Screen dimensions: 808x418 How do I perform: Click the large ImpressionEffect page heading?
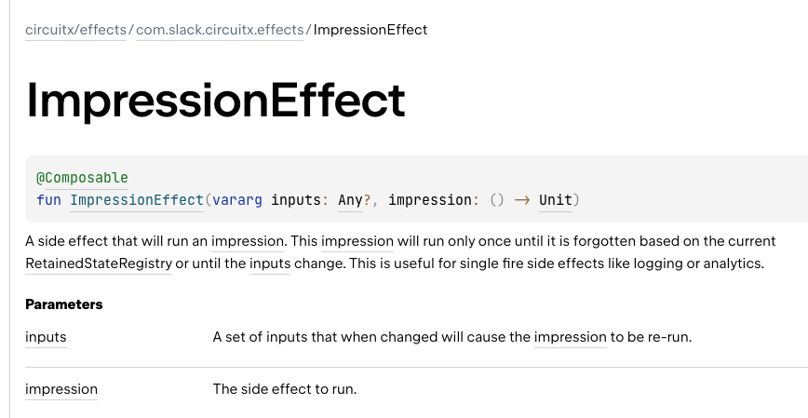pos(216,101)
